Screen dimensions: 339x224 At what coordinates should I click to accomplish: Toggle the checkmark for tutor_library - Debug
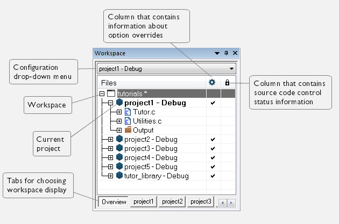pyautogui.click(x=213, y=176)
